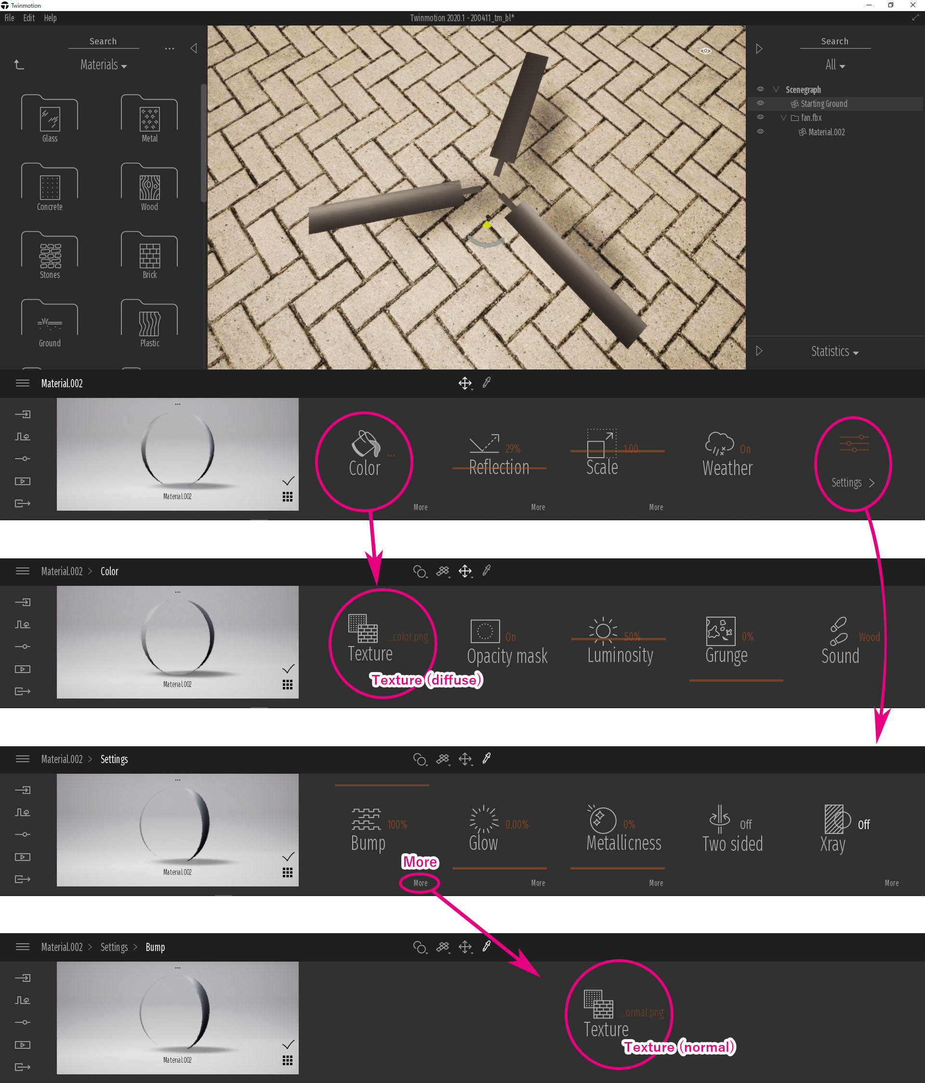Open the Ground materials folder
925x1083 pixels.
pos(50,323)
